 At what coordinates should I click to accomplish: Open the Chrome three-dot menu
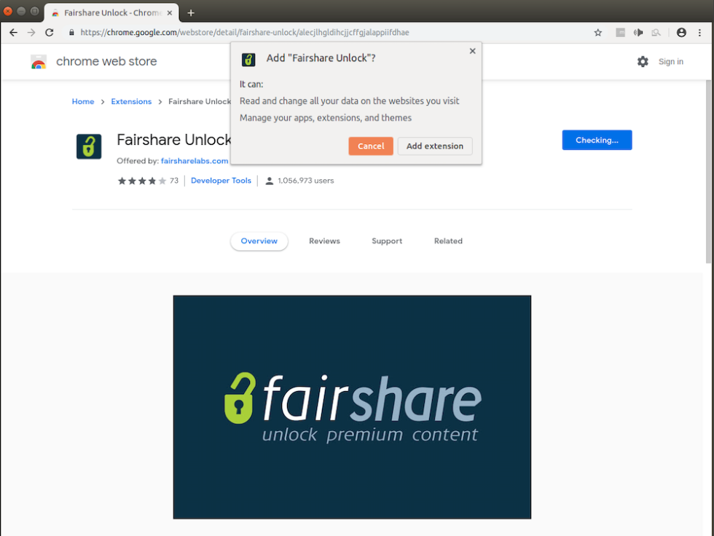[699, 32]
